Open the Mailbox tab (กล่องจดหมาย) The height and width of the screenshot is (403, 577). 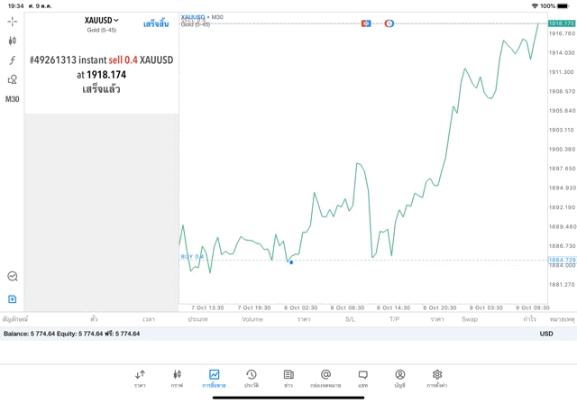[x=325, y=378]
